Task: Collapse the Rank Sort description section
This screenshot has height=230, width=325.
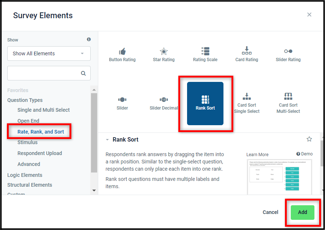Action: 107,140
